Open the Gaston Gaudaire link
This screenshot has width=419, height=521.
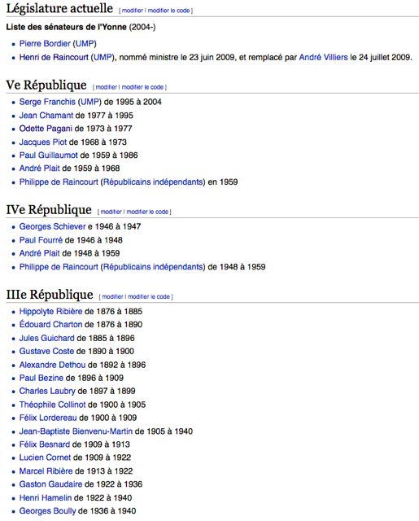tap(50, 484)
